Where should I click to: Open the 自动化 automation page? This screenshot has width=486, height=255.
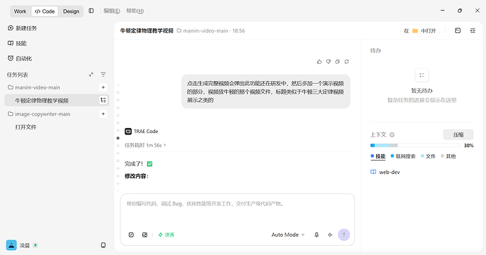click(x=20, y=58)
